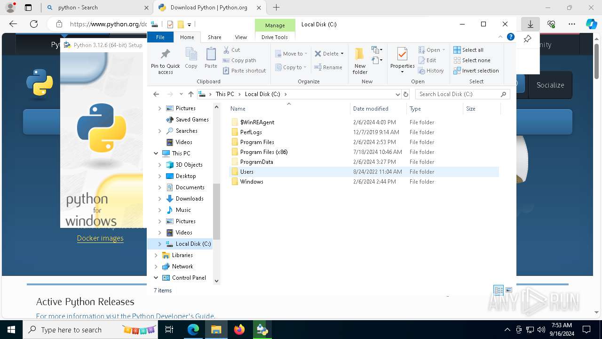Open Properties from the ribbon
This screenshot has height=339, width=602.
[x=402, y=60]
